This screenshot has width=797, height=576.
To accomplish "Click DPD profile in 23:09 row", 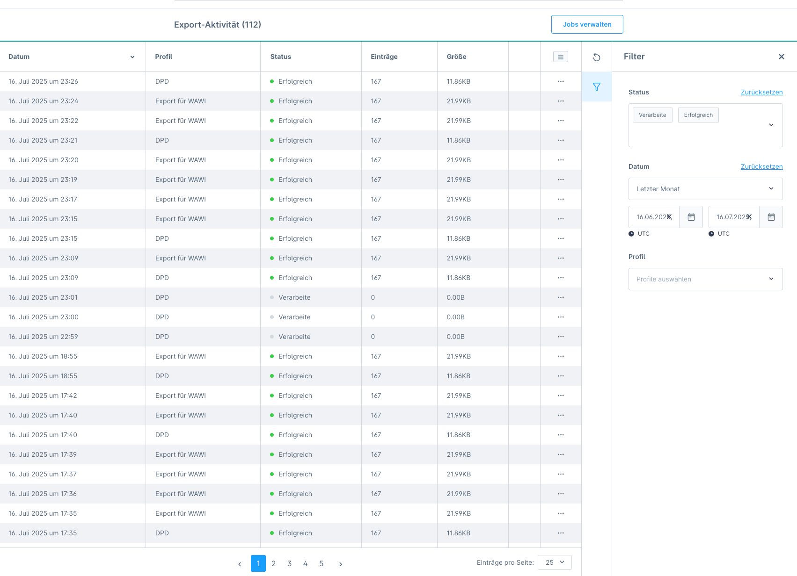I will pos(162,278).
